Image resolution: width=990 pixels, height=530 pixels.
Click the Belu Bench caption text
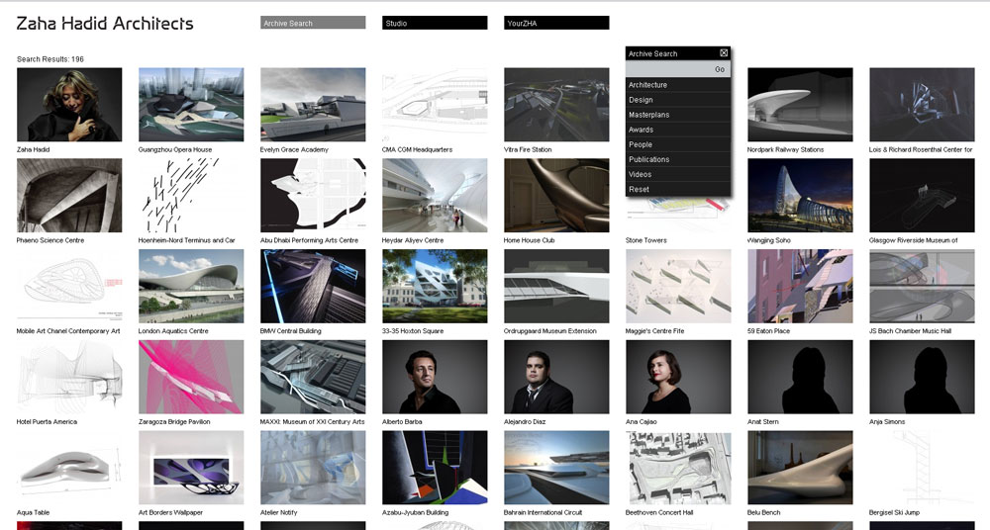point(764,513)
